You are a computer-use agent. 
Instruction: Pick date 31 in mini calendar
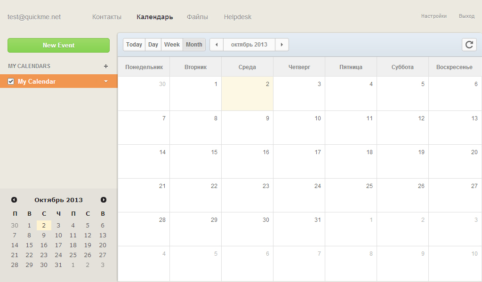[x=58, y=265]
